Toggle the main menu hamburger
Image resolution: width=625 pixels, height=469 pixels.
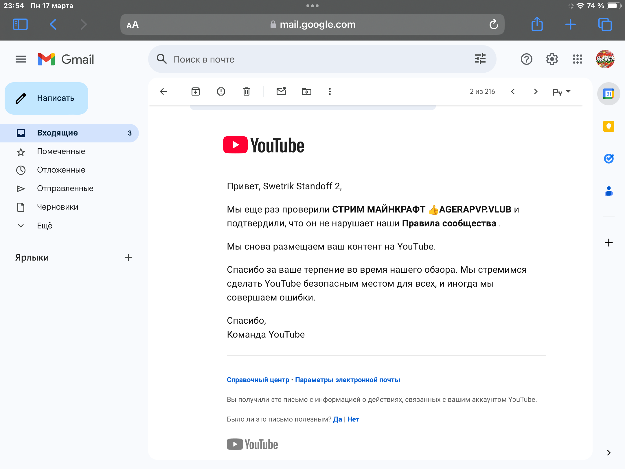pyautogui.click(x=21, y=59)
